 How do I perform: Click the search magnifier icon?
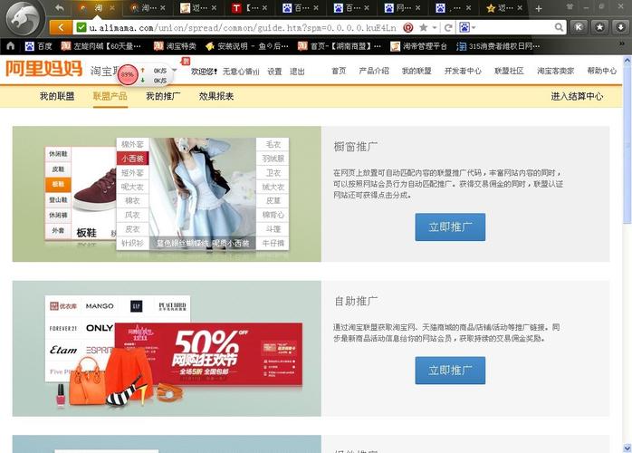pyautogui.click(x=559, y=27)
